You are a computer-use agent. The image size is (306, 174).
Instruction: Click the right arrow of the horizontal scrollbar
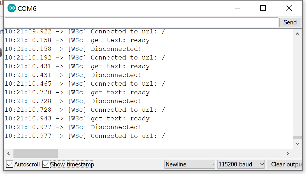[288, 153]
